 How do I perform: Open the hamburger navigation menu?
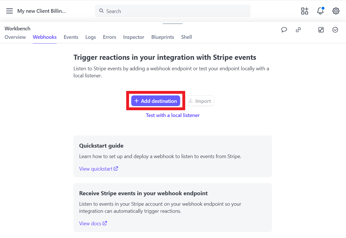click(x=9, y=11)
